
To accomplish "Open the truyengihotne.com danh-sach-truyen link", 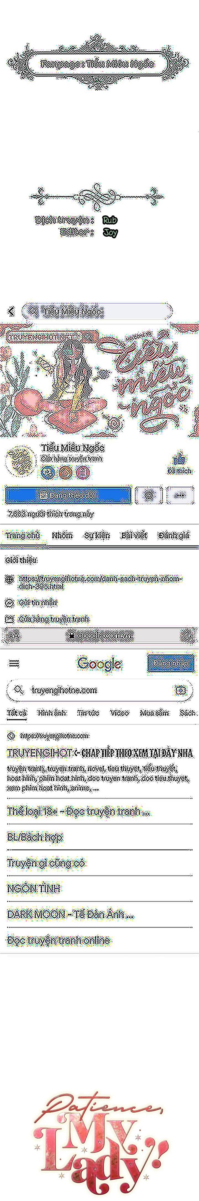I will (100, 582).
